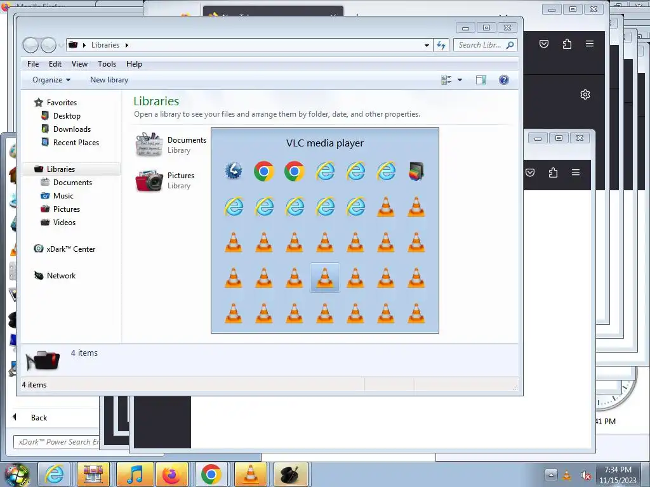Screen dimensions: 650x487
Task: Open Firefox from the taskbar
Action: [x=171, y=474]
